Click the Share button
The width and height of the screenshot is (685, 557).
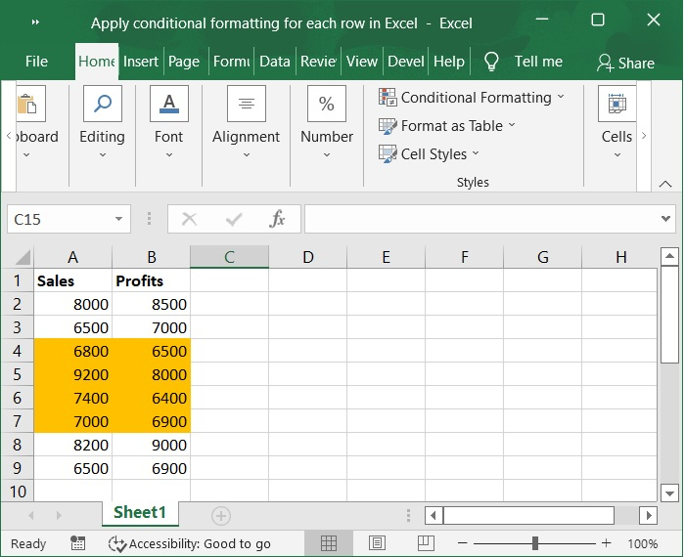[x=625, y=63]
